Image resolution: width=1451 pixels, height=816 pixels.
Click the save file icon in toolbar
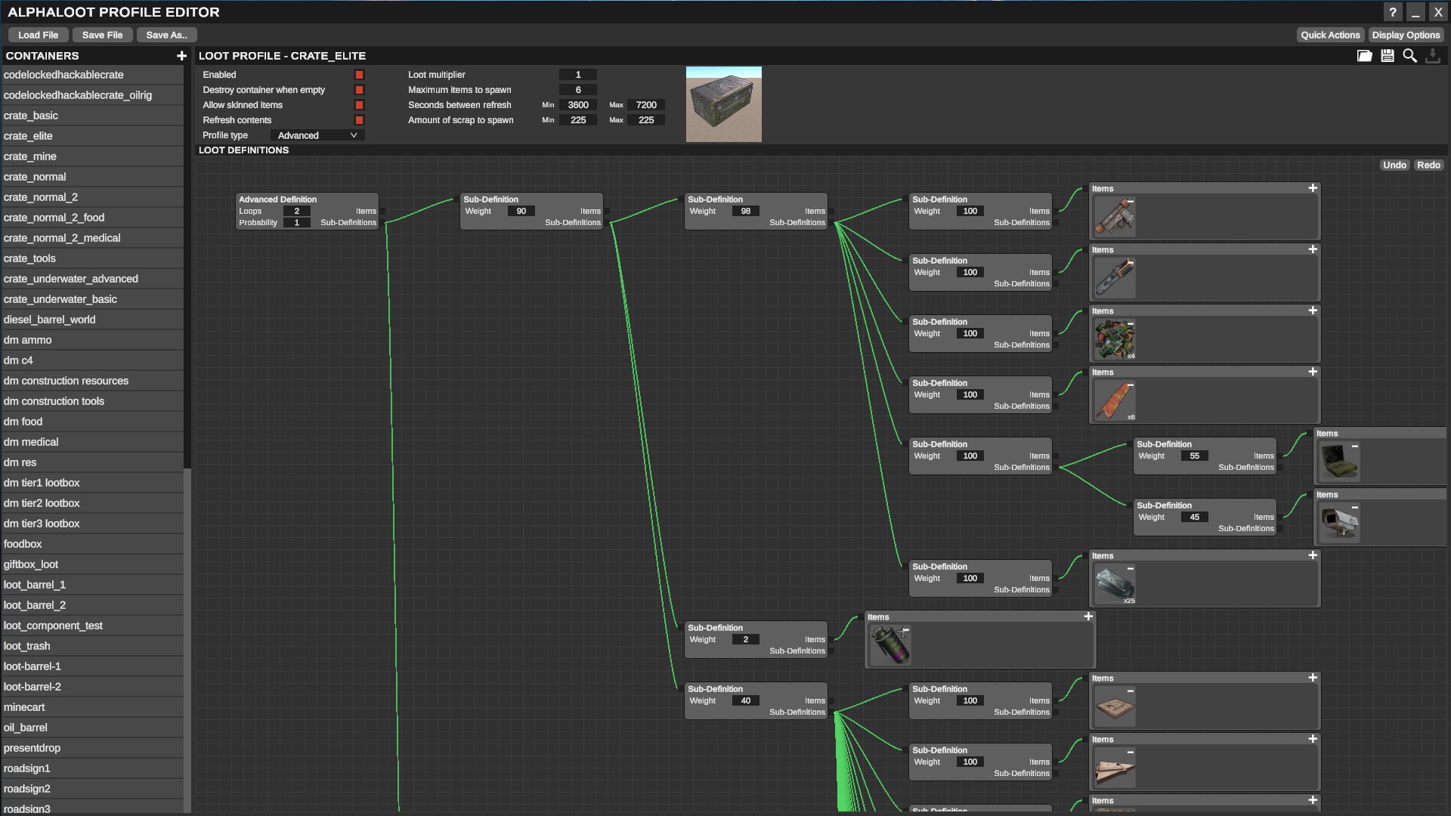point(1386,57)
